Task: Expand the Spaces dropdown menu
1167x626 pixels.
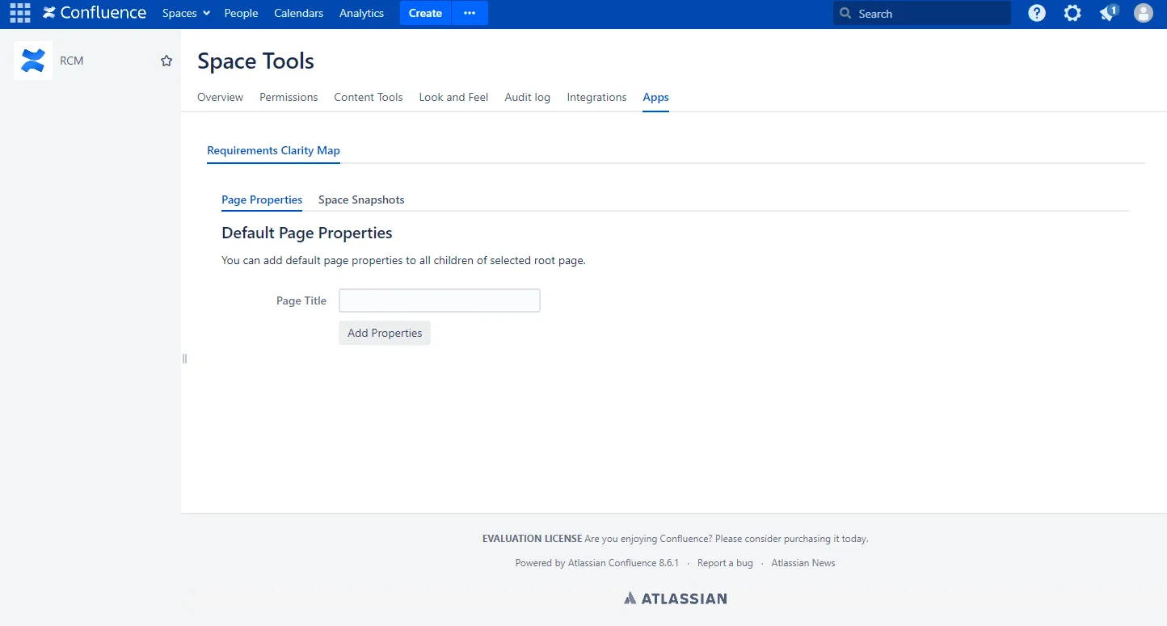Action: (x=186, y=13)
